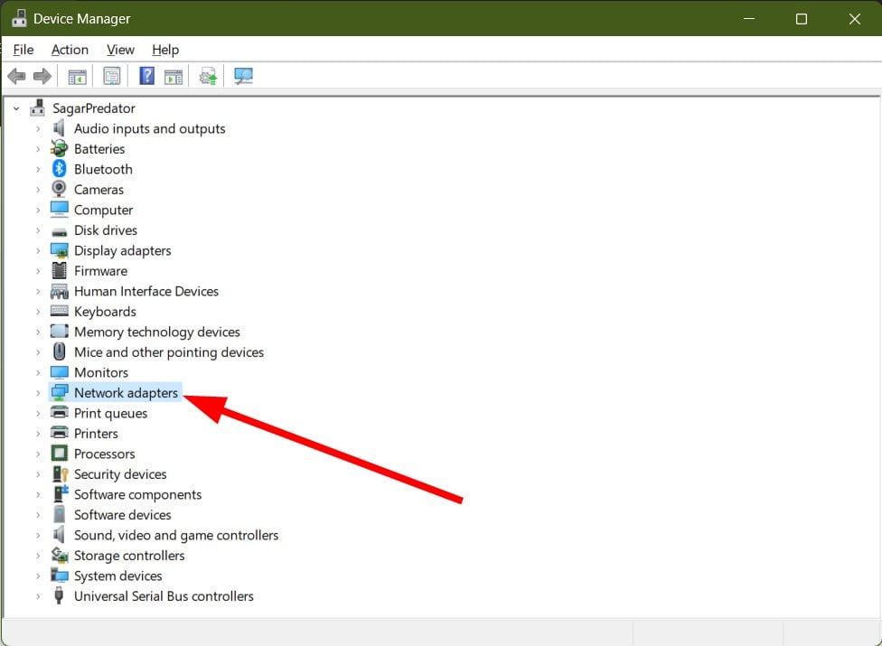The width and height of the screenshot is (882, 646).
Task: Click the Update device driver toolbar icon
Action: pos(208,76)
